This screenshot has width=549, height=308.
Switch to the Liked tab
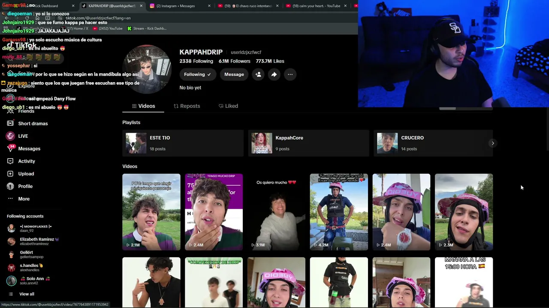point(228,106)
